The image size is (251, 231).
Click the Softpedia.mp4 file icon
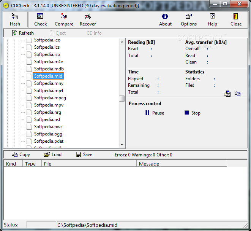click(29, 91)
